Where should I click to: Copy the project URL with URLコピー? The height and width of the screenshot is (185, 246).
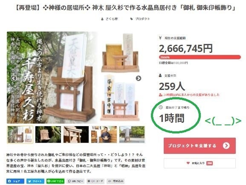coord(75,181)
